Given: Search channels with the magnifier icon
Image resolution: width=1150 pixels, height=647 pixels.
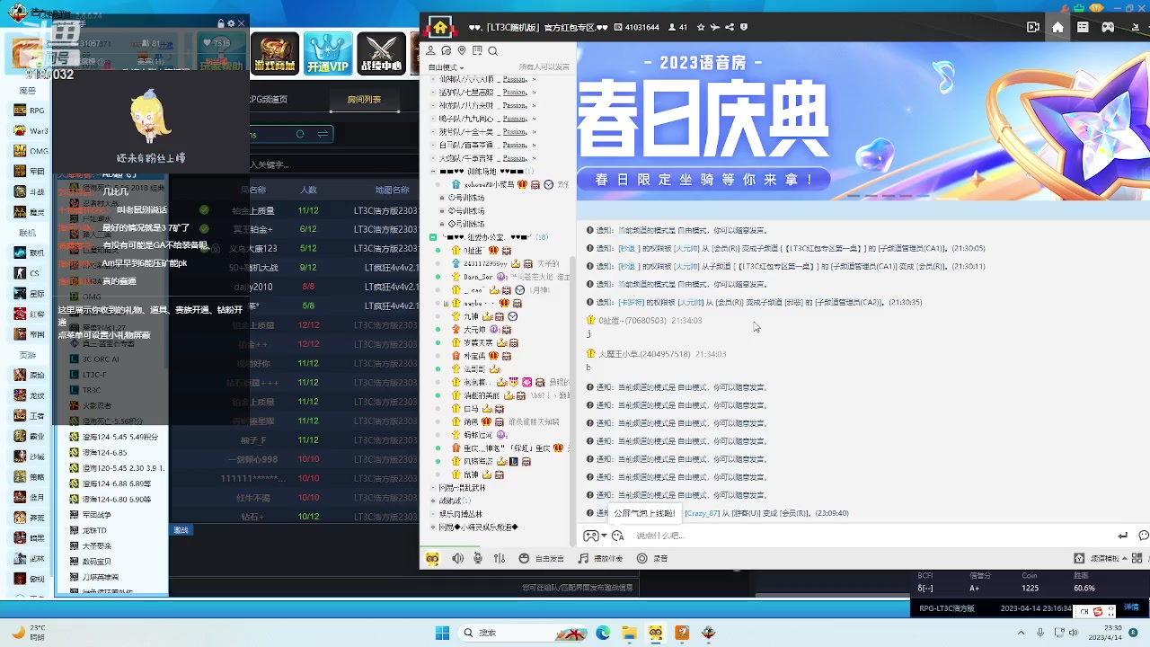Looking at the screenshot, I should (x=492, y=51).
